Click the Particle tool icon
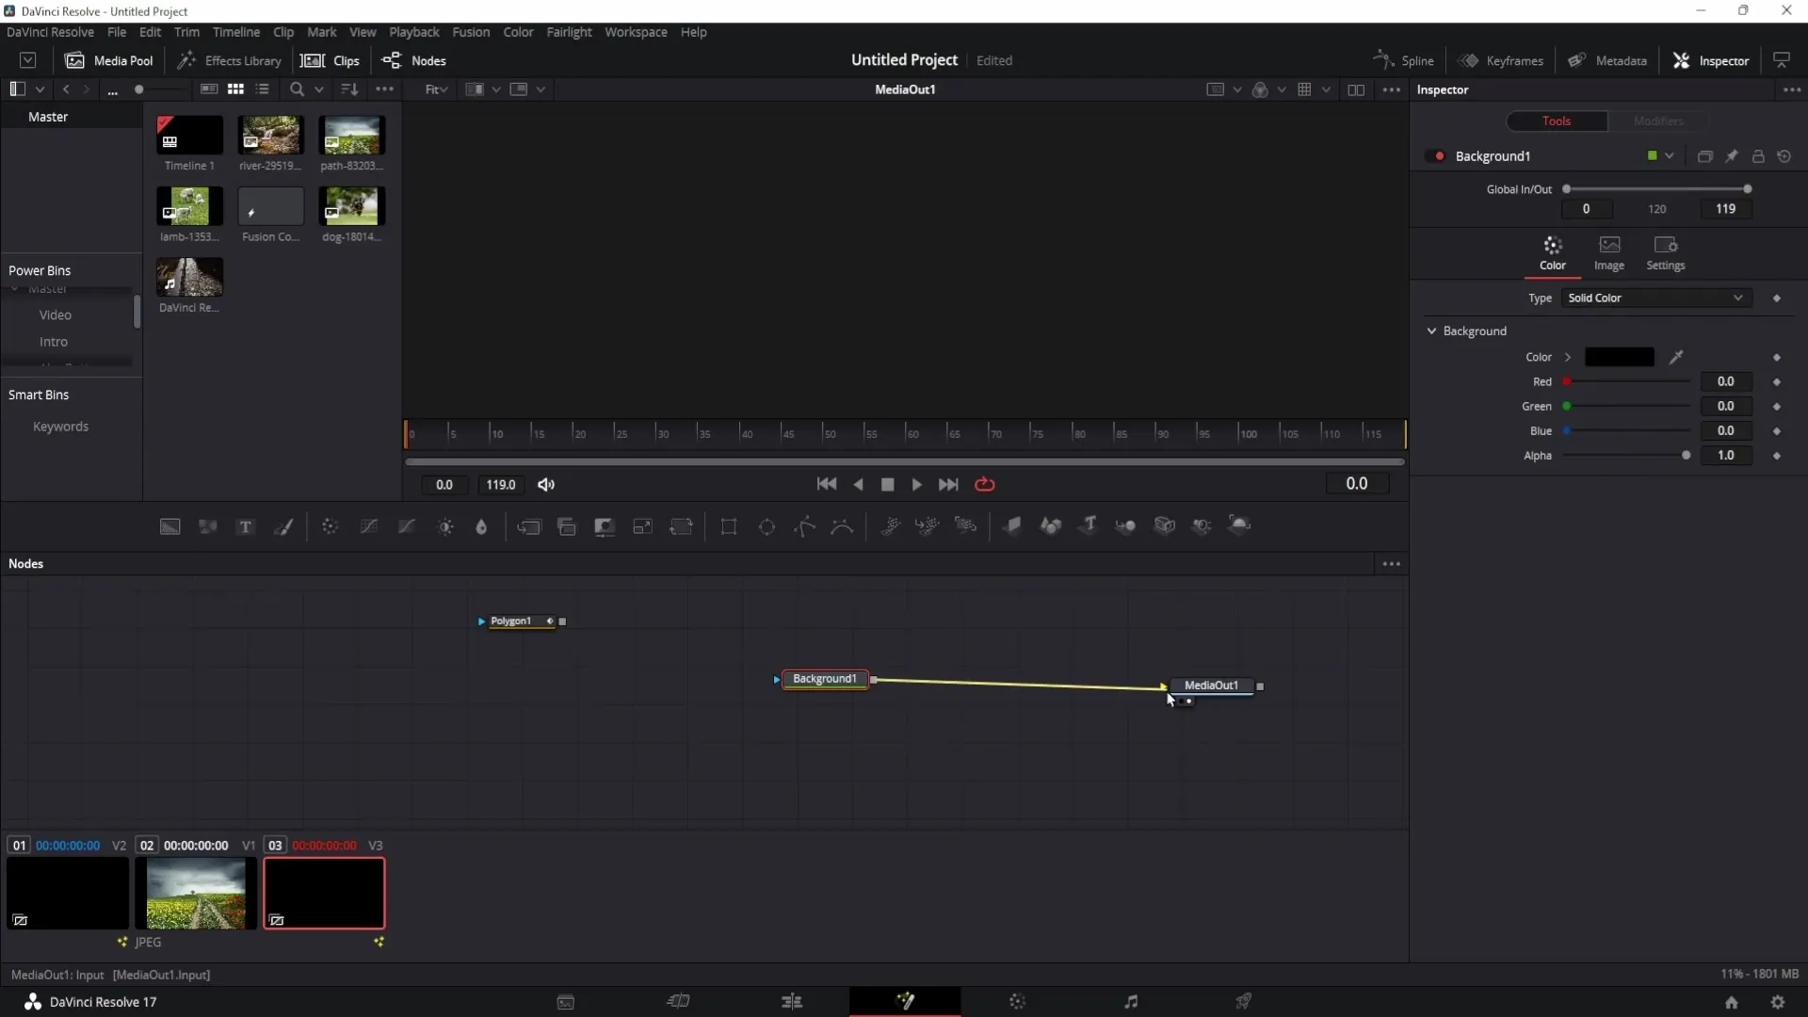The height and width of the screenshot is (1017, 1808). tap(892, 526)
